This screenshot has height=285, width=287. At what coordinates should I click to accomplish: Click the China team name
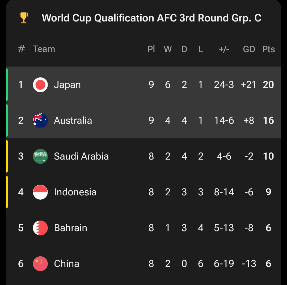[67, 264]
